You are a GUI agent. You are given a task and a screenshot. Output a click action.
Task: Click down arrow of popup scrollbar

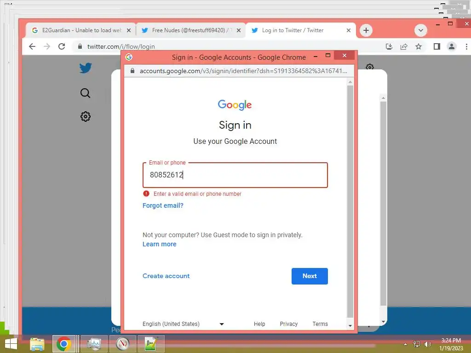pyautogui.click(x=350, y=326)
